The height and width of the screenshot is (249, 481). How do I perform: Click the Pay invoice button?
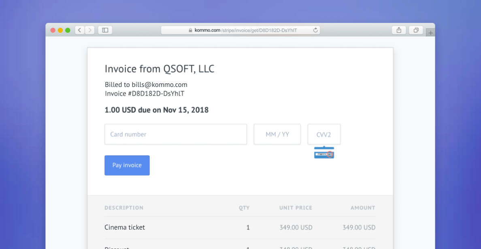[x=127, y=165]
